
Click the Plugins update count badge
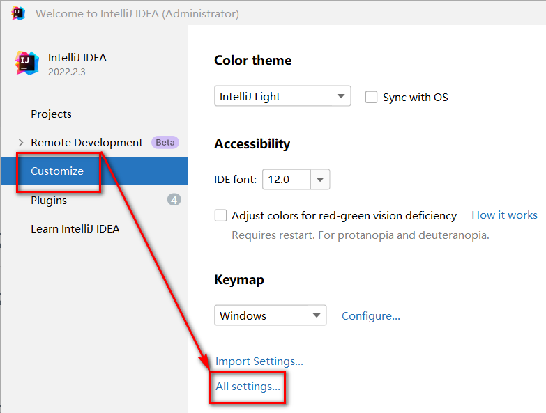pyautogui.click(x=174, y=201)
